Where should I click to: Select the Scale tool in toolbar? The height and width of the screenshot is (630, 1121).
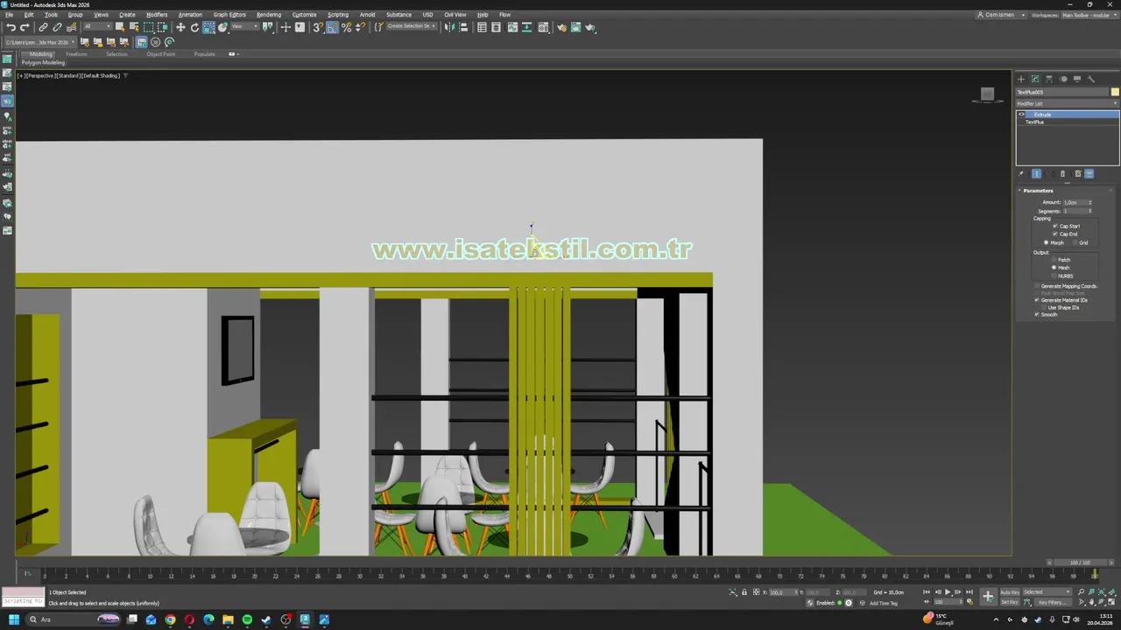[209, 27]
